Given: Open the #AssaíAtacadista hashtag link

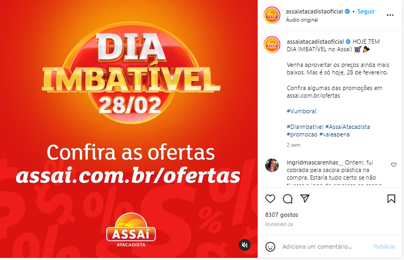Looking at the screenshot, I should 347,127.
